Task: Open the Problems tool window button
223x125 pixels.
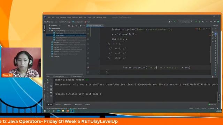Action: tap(68, 105)
